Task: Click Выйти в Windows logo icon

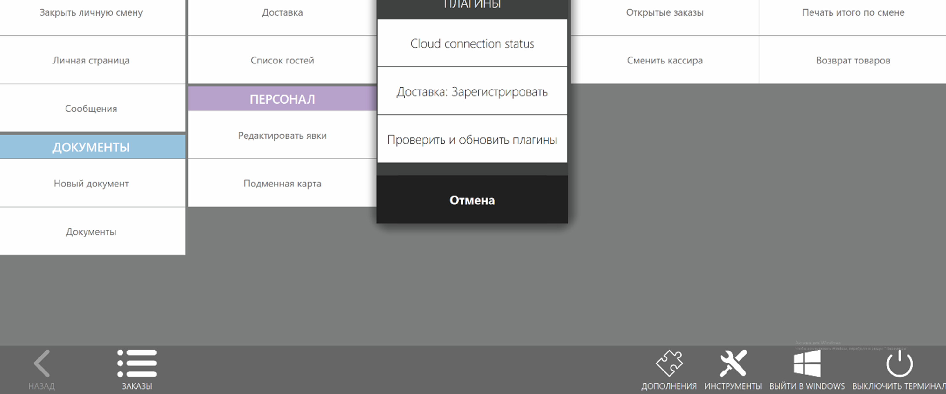Action: 807,364
